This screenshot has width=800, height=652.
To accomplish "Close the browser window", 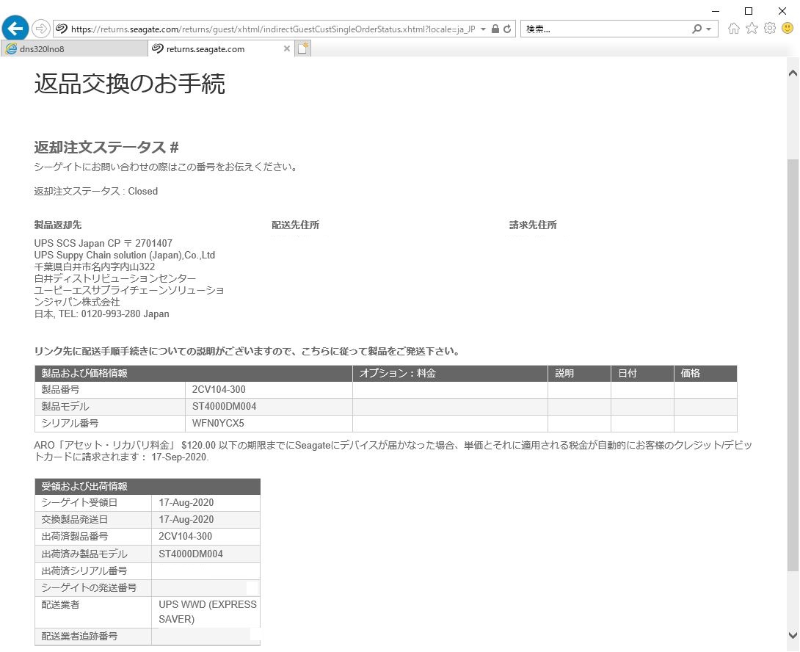I will pos(782,11).
